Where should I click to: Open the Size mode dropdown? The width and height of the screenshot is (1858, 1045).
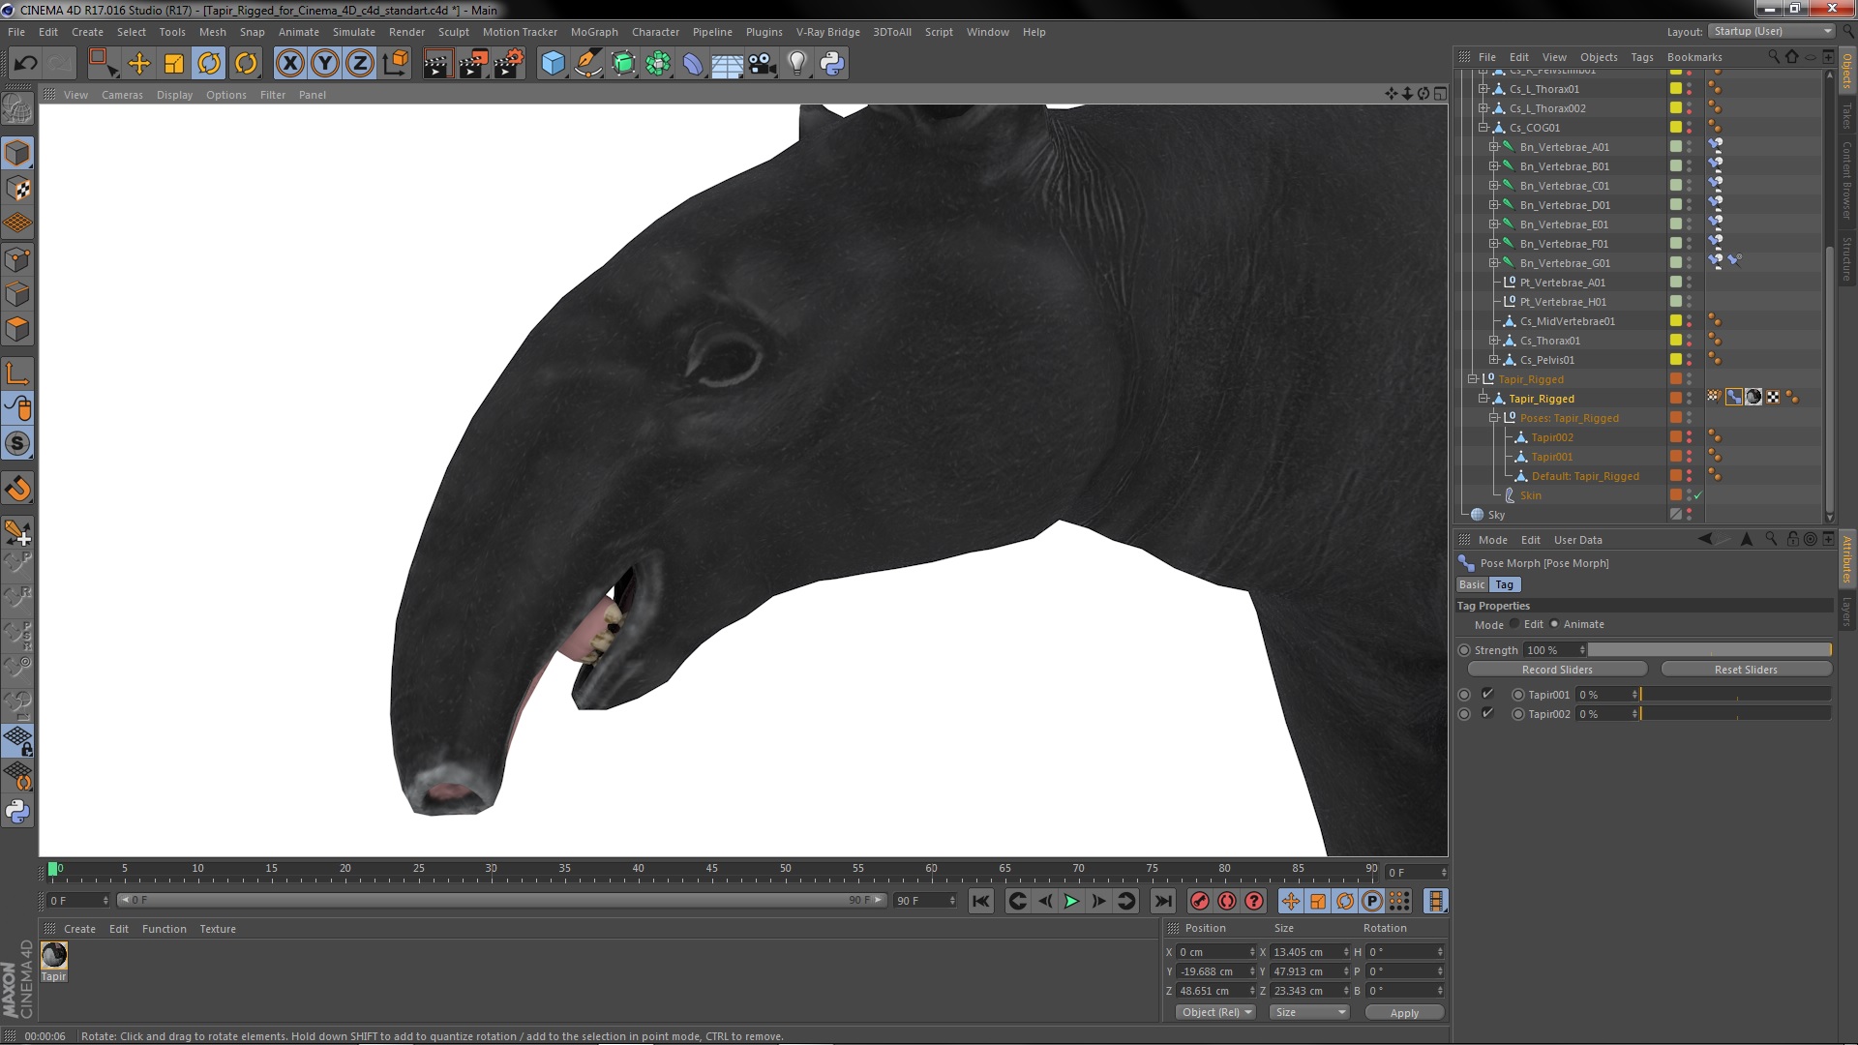[1310, 1012]
